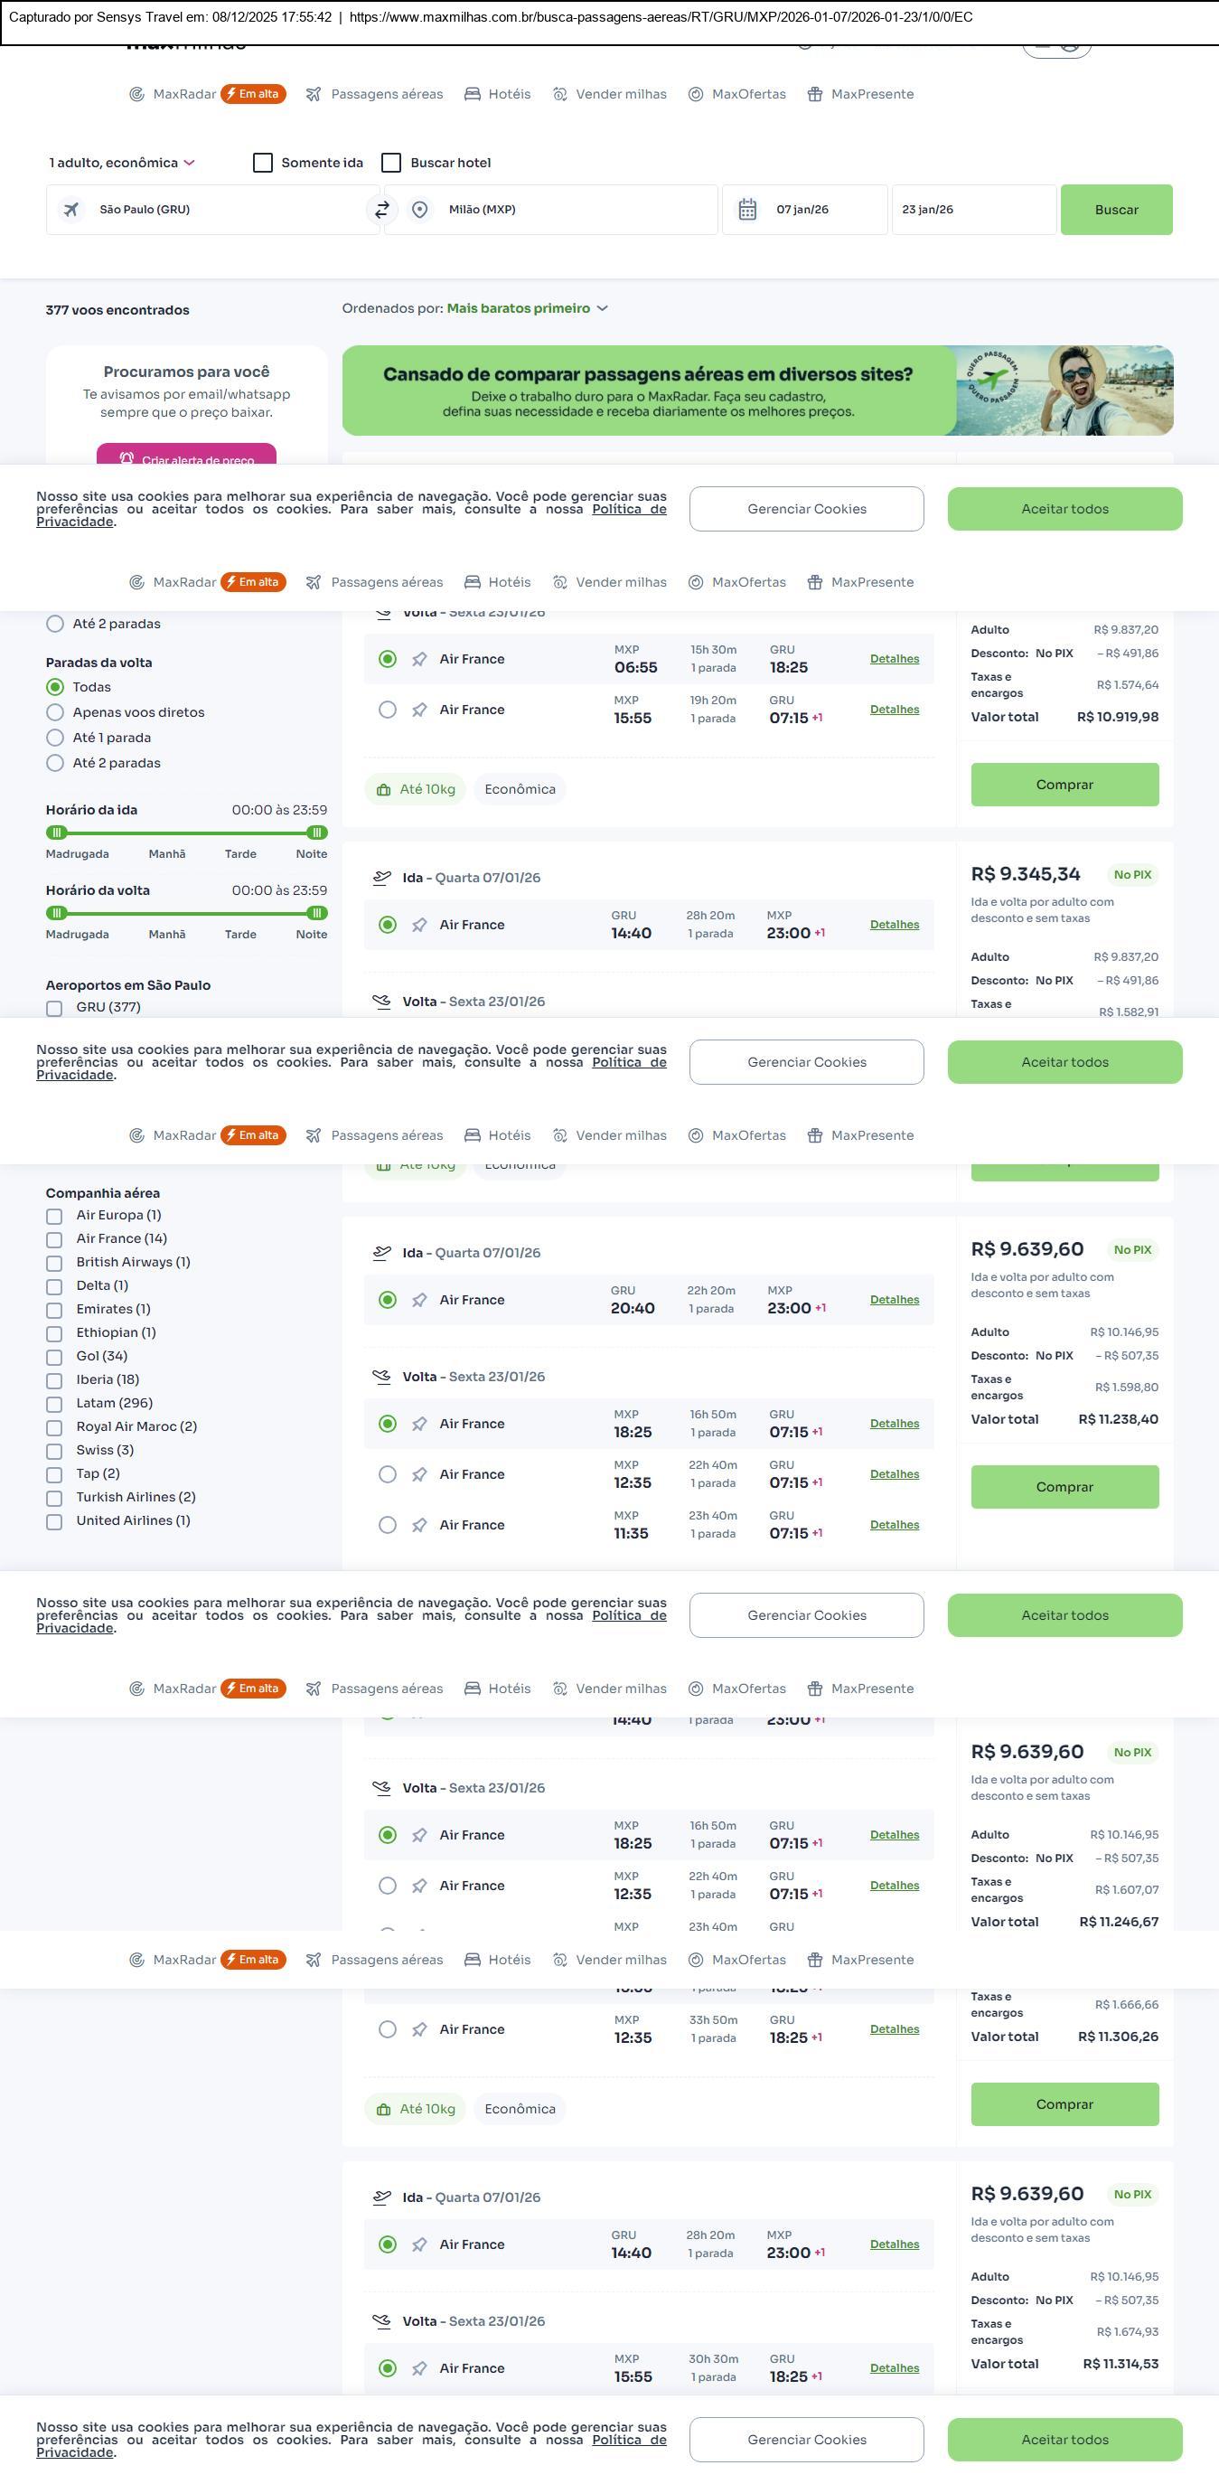Screen dimensions: 1219x2484
Task: Tick the Buscar hotel checkbox
Action: pos(391,163)
